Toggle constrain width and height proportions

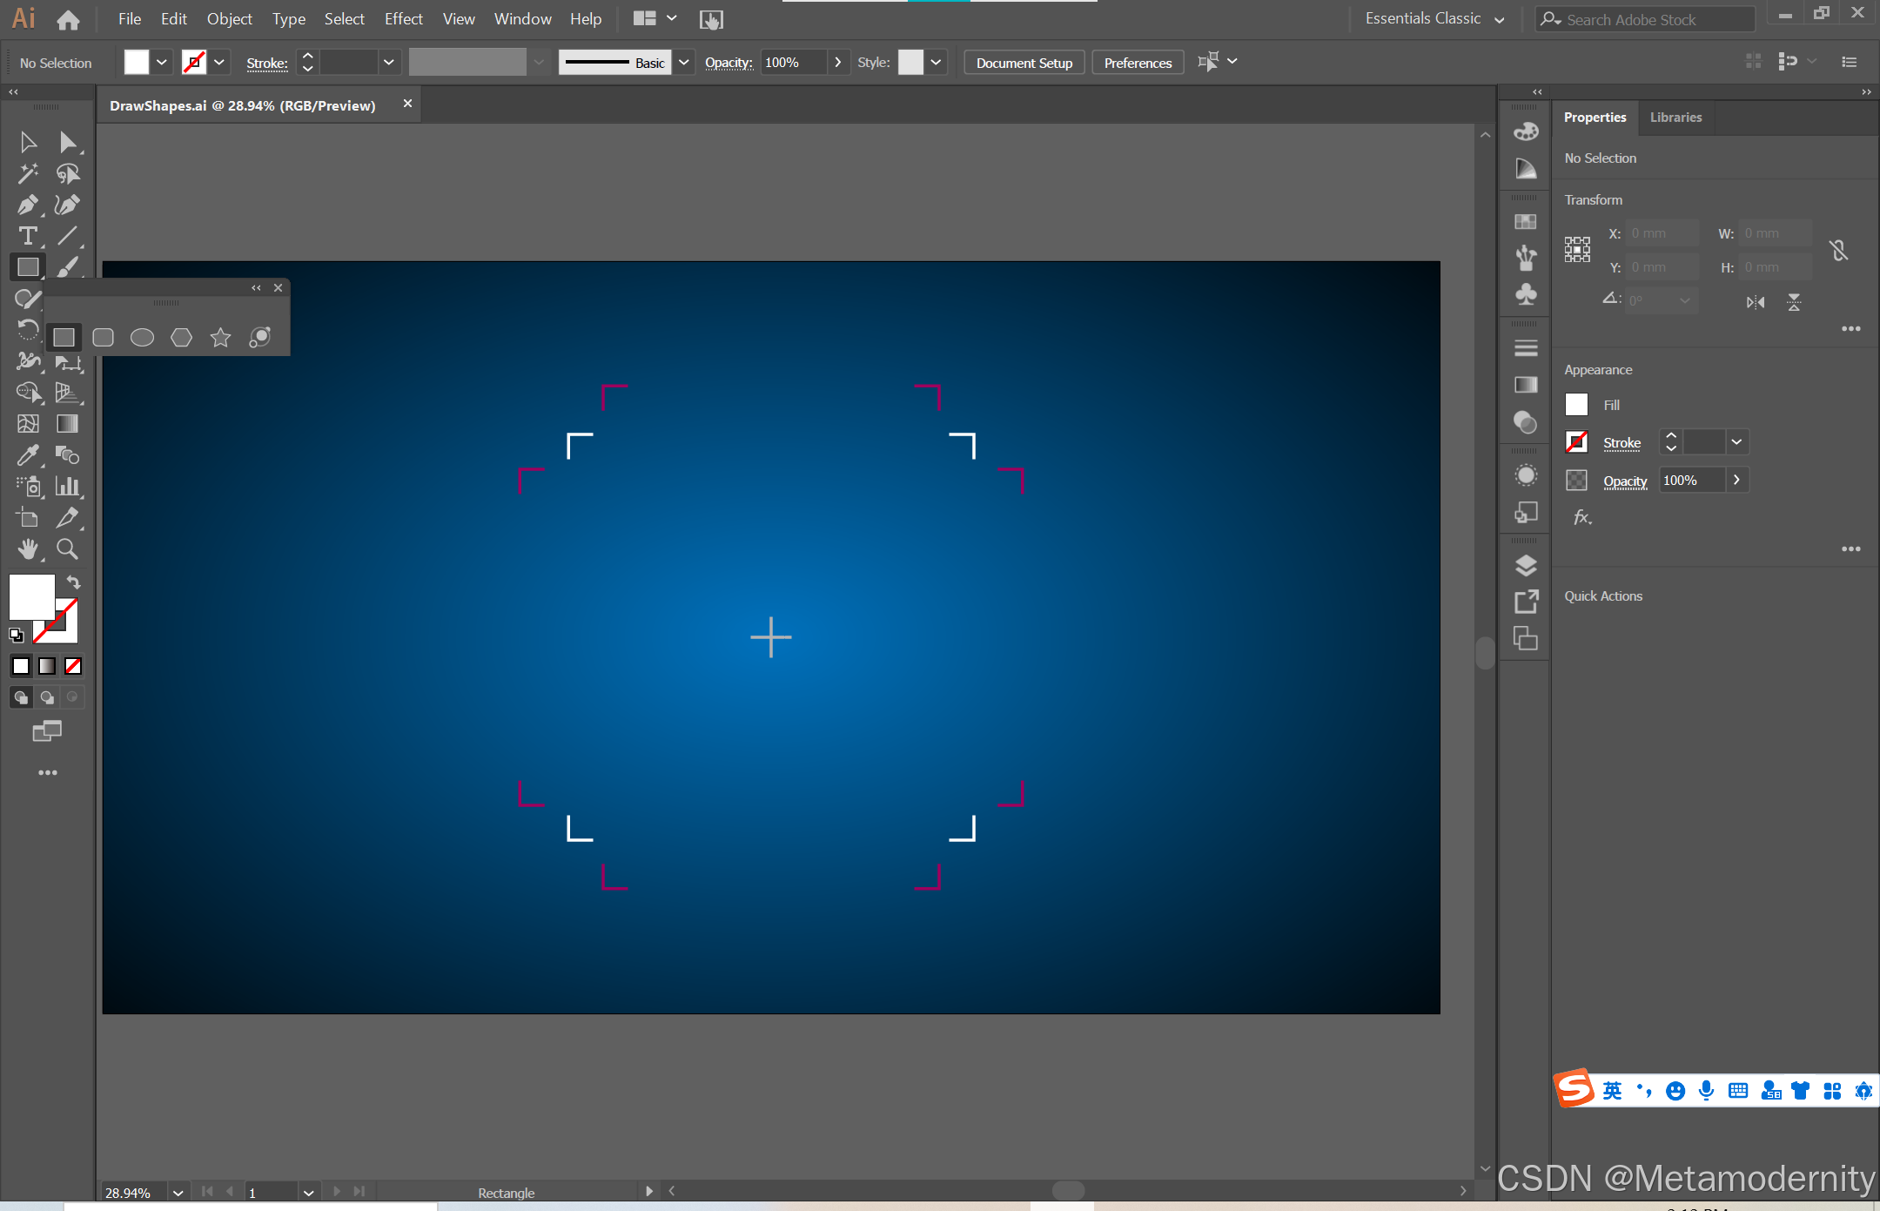click(1838, 251)
